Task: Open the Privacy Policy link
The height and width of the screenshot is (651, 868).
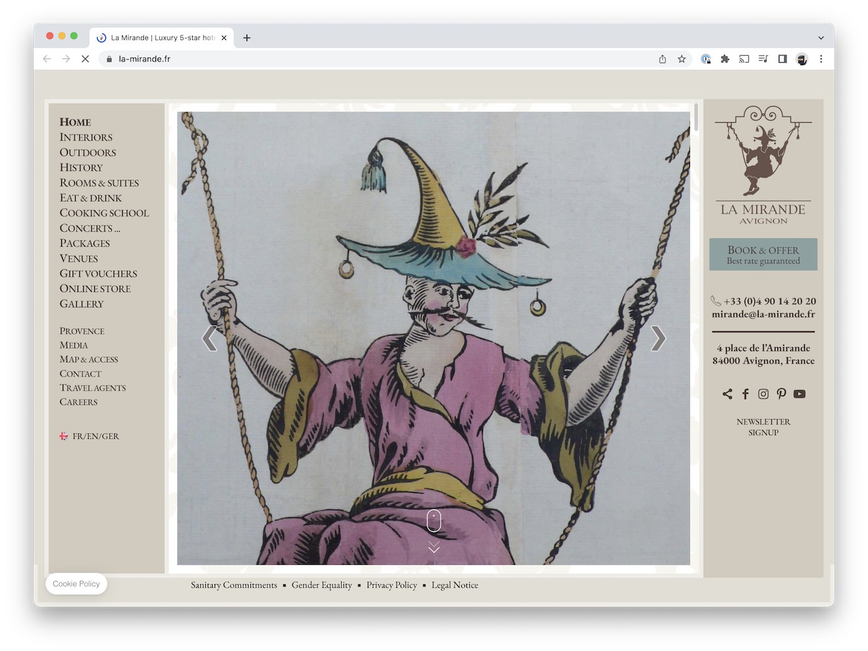Action: click(391, 585)
